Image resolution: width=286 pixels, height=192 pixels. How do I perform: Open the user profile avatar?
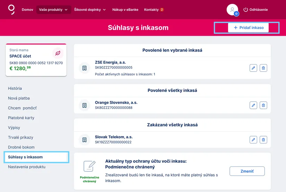[232, 10]
